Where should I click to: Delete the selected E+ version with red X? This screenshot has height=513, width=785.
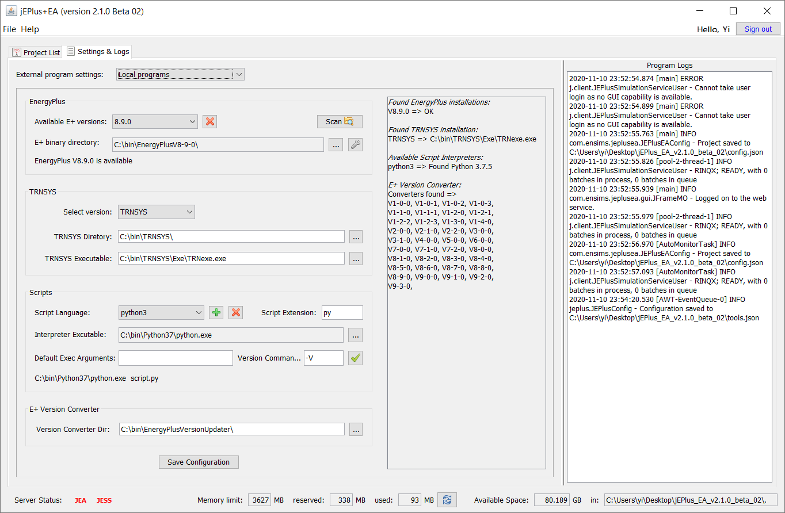210,121
